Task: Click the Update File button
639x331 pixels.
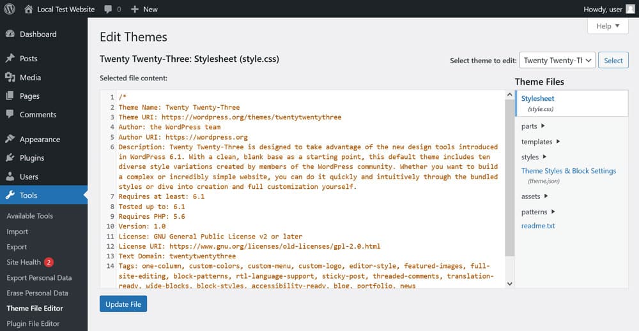Action: click(x=123, y=304)
